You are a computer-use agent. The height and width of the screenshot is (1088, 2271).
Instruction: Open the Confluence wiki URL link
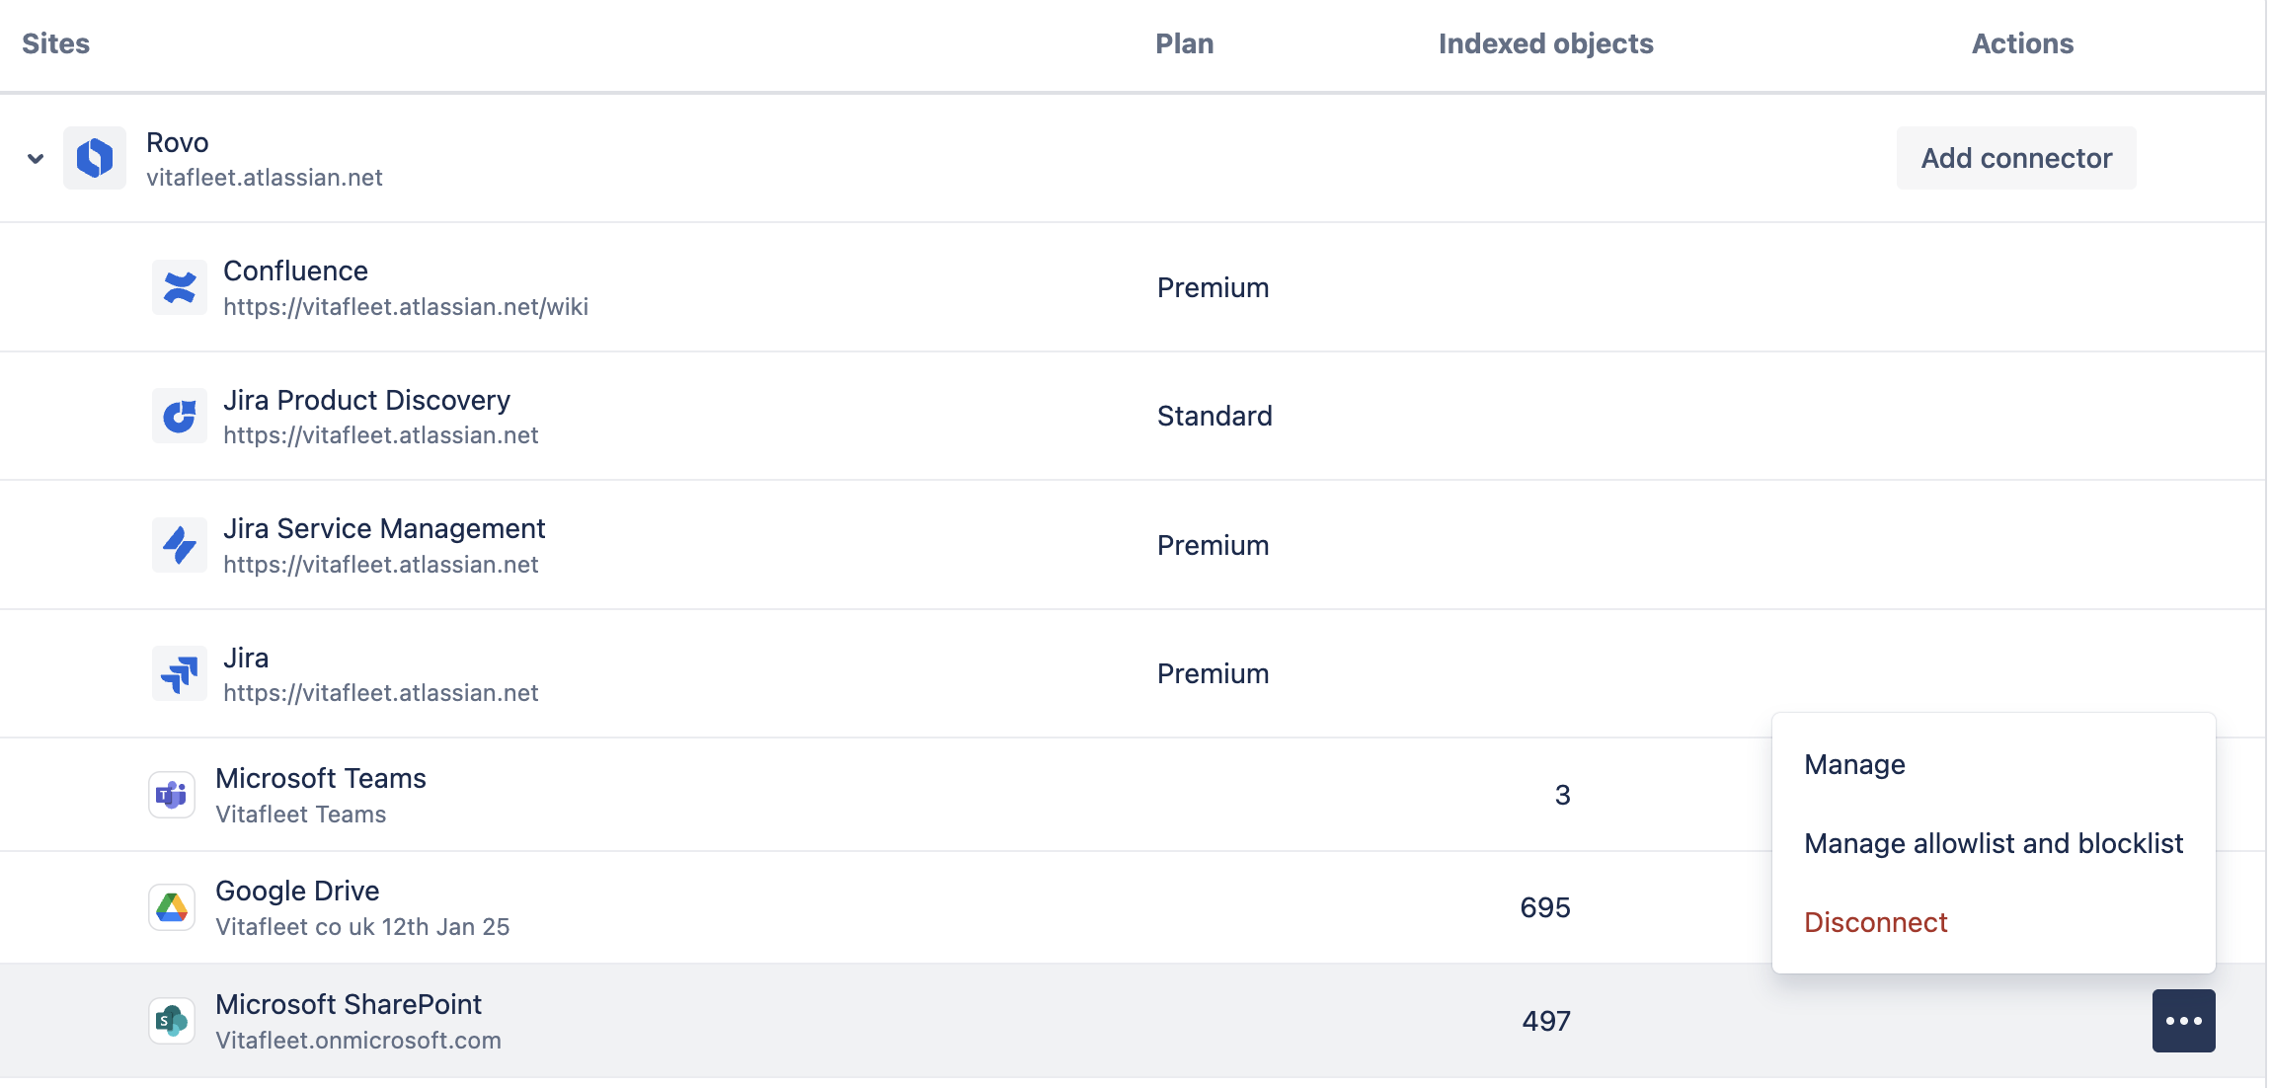(x=406, y=306)
